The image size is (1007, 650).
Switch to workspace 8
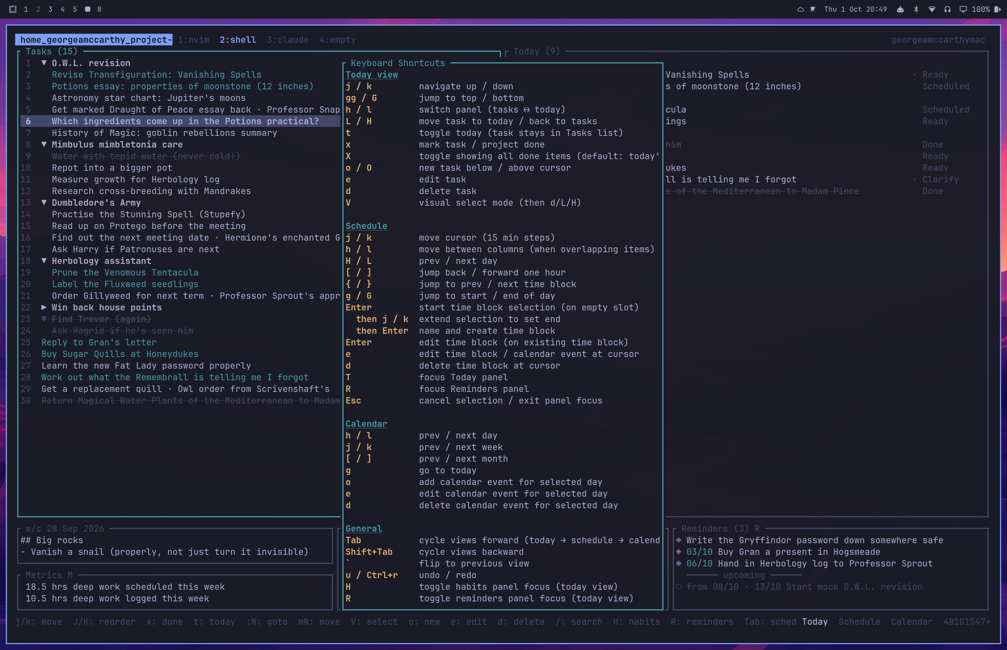coord(99,9)
